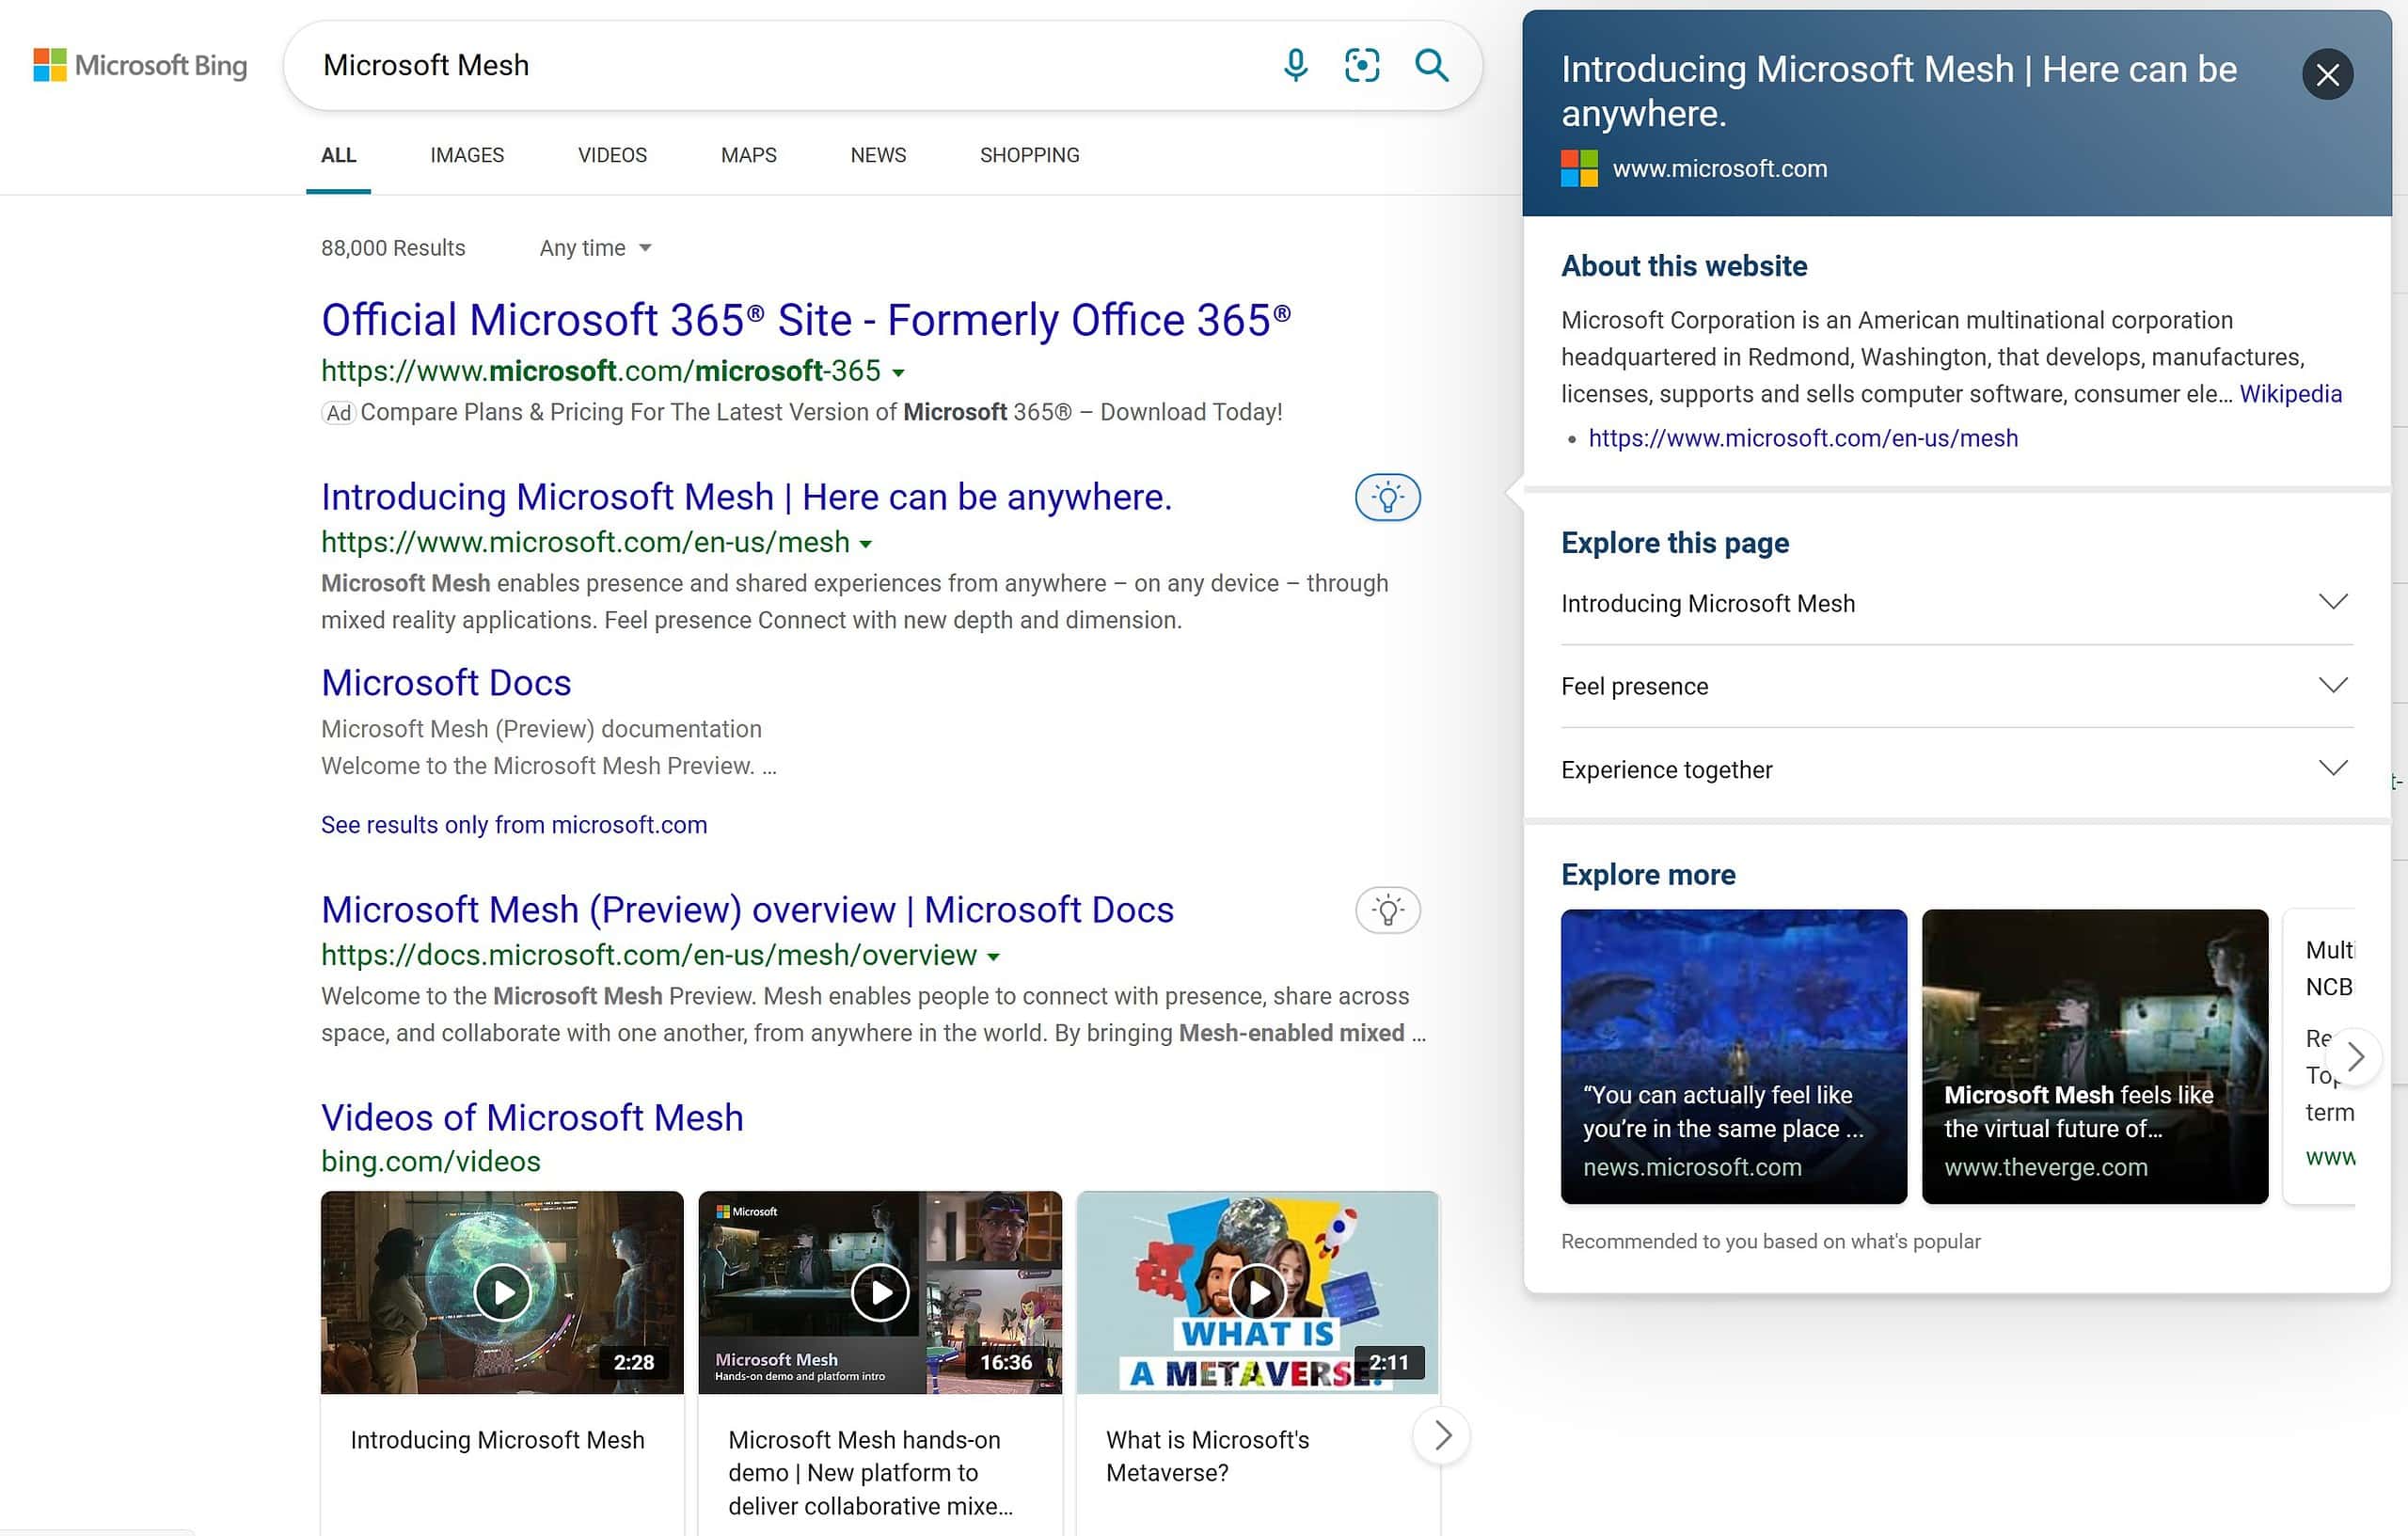Switch to the ALL tab

point(338,155)
